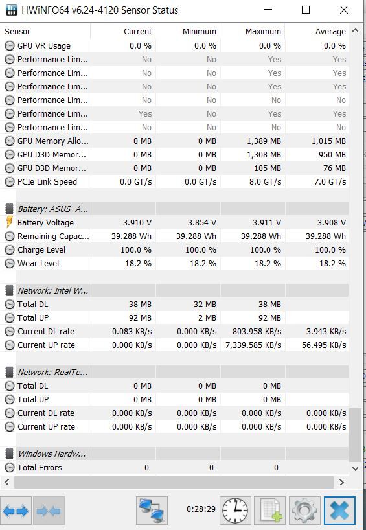
Task: Click the vertical scrollbar down arrow
Action: [355, 468]
